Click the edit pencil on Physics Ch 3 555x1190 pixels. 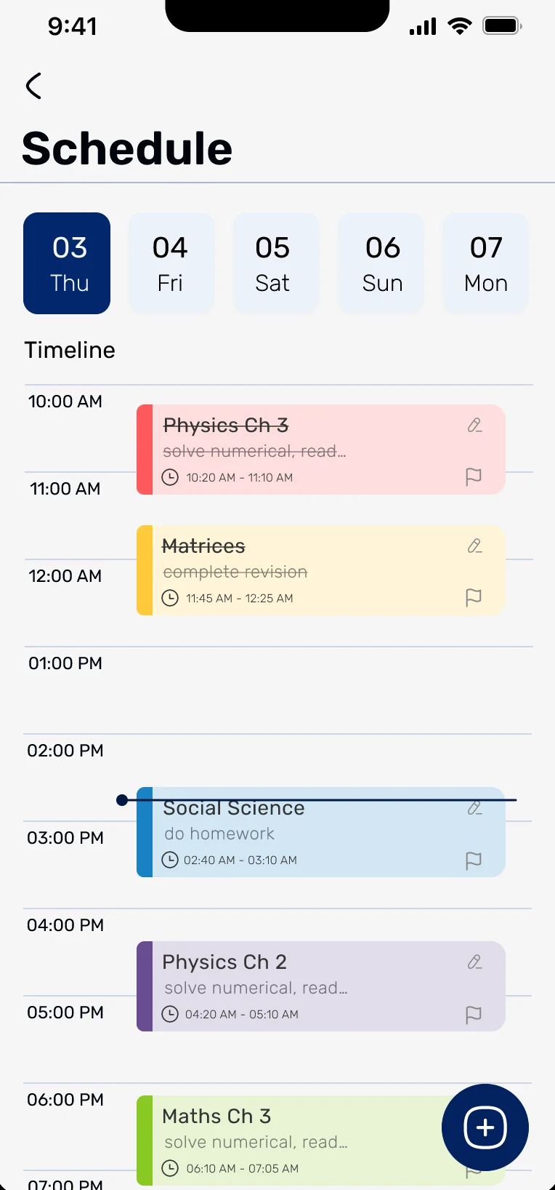(474, 425)
